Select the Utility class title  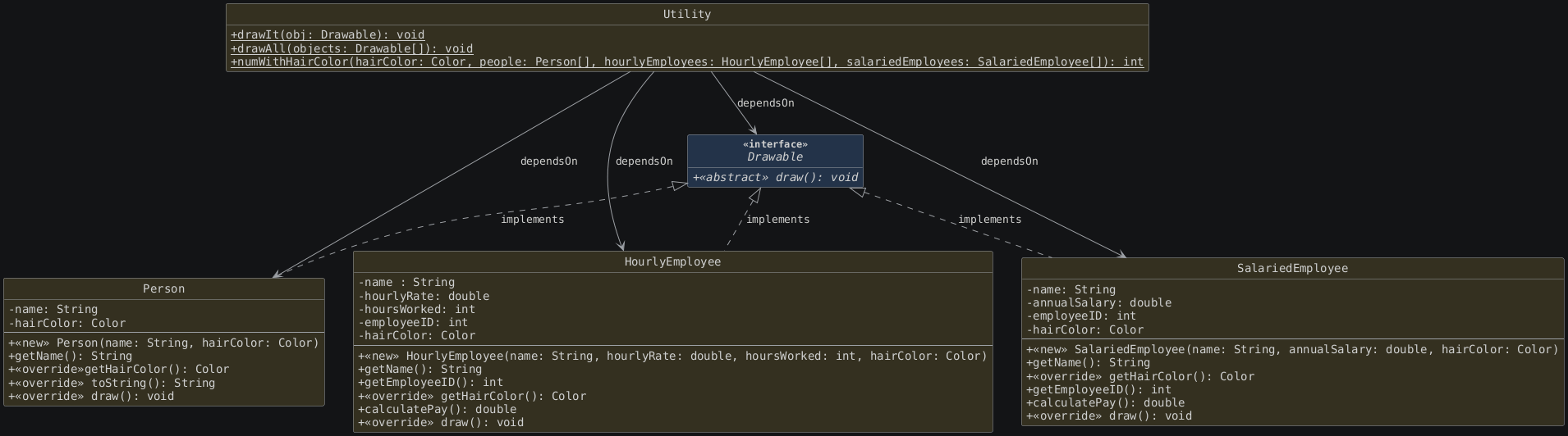pyautogui.click(x=687, y=15)
